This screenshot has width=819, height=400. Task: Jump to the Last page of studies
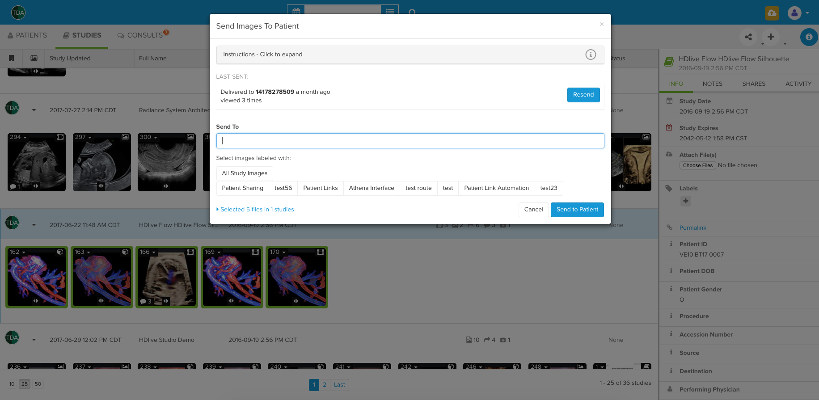click(x=339, y=385)
